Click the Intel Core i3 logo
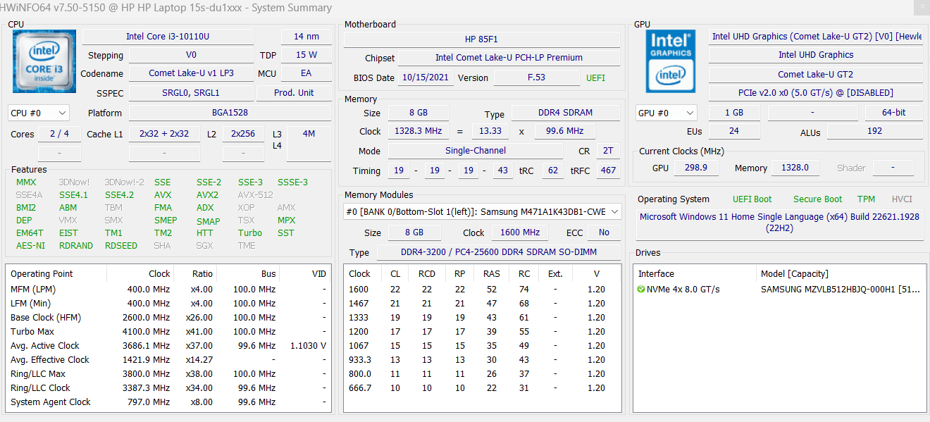Screen dimensions: 930x422 [x=44, y=61]
